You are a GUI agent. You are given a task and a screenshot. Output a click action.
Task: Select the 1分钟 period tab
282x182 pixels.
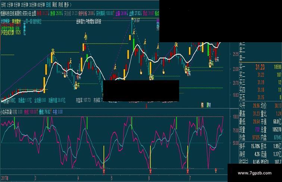tap(10, 5)
